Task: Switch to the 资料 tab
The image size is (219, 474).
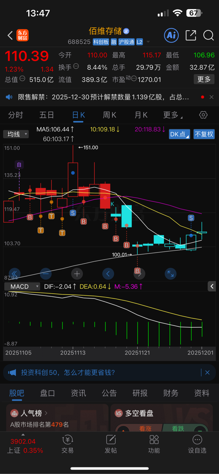Action: (202, 393)
